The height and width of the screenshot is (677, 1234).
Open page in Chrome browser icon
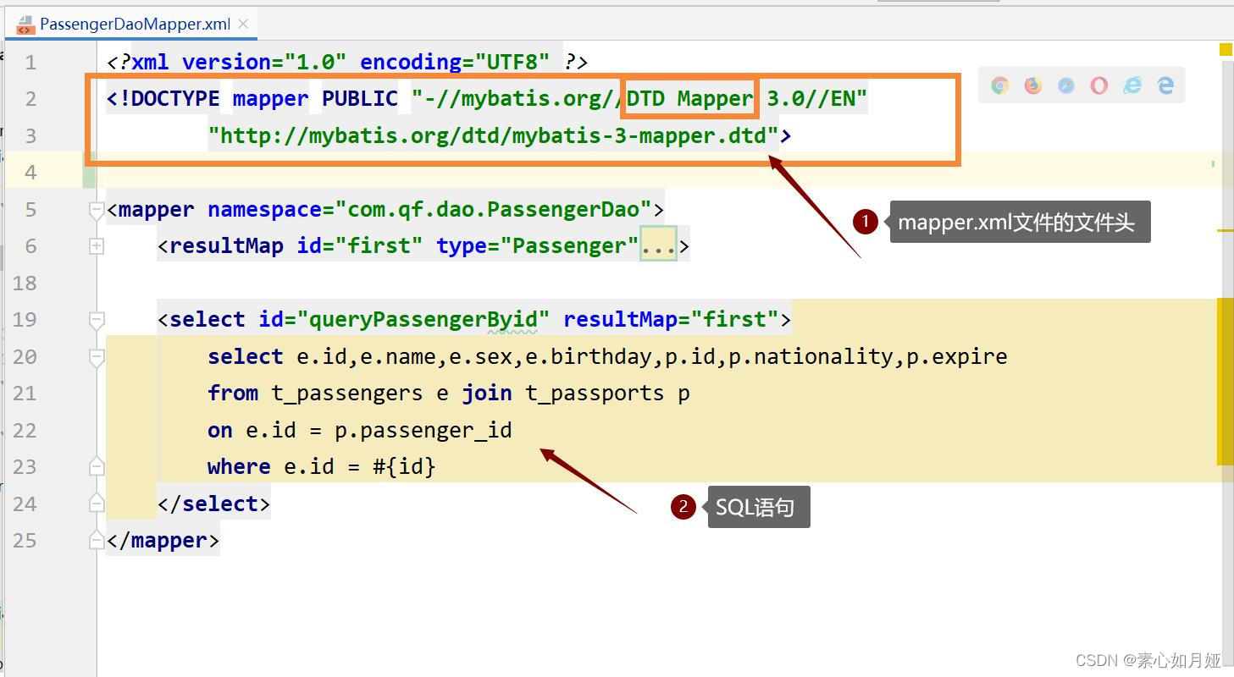1000,85
